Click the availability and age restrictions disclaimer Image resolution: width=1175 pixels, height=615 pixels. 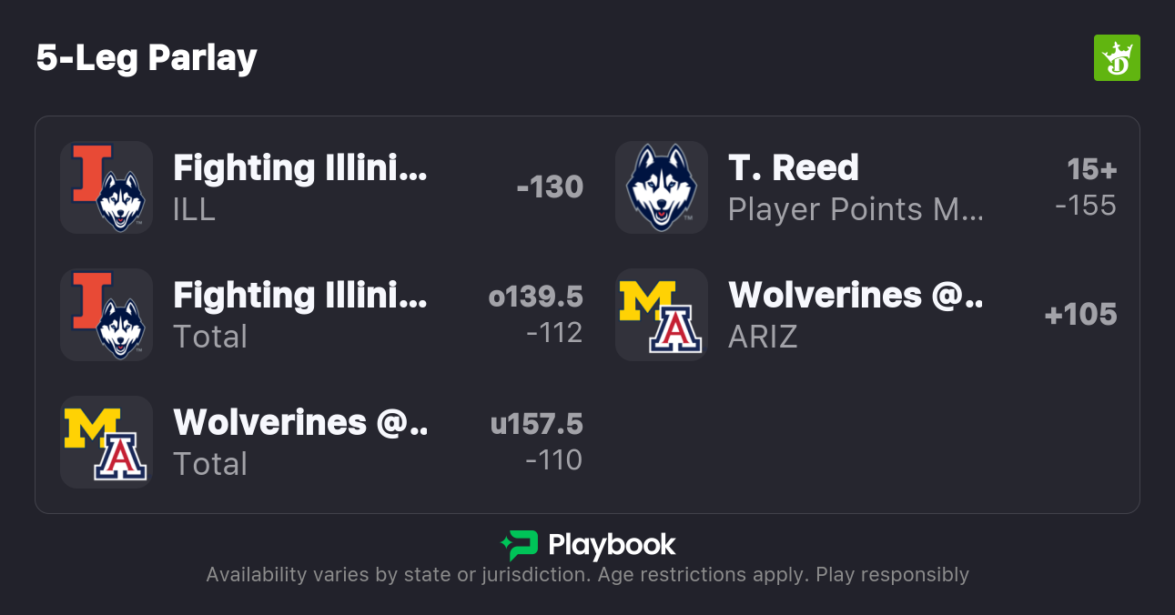click(587, 575)
